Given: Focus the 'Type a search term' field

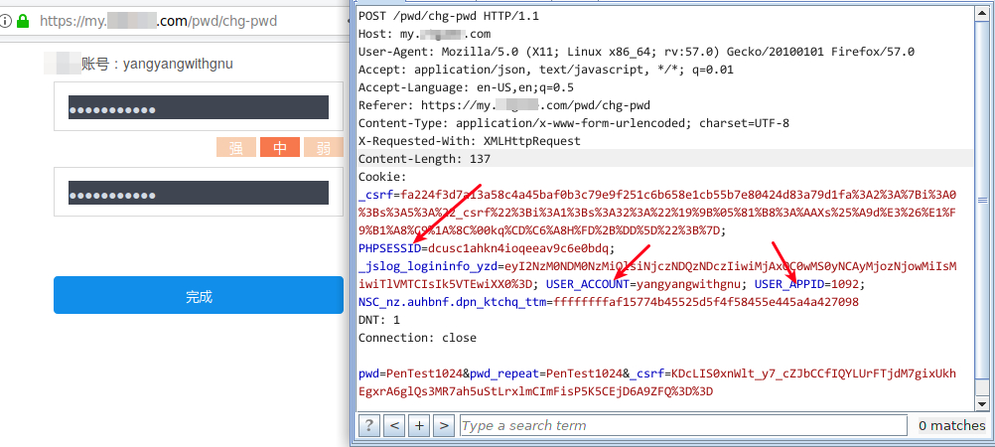Looking at the screenshot, I should pos(683,425).
